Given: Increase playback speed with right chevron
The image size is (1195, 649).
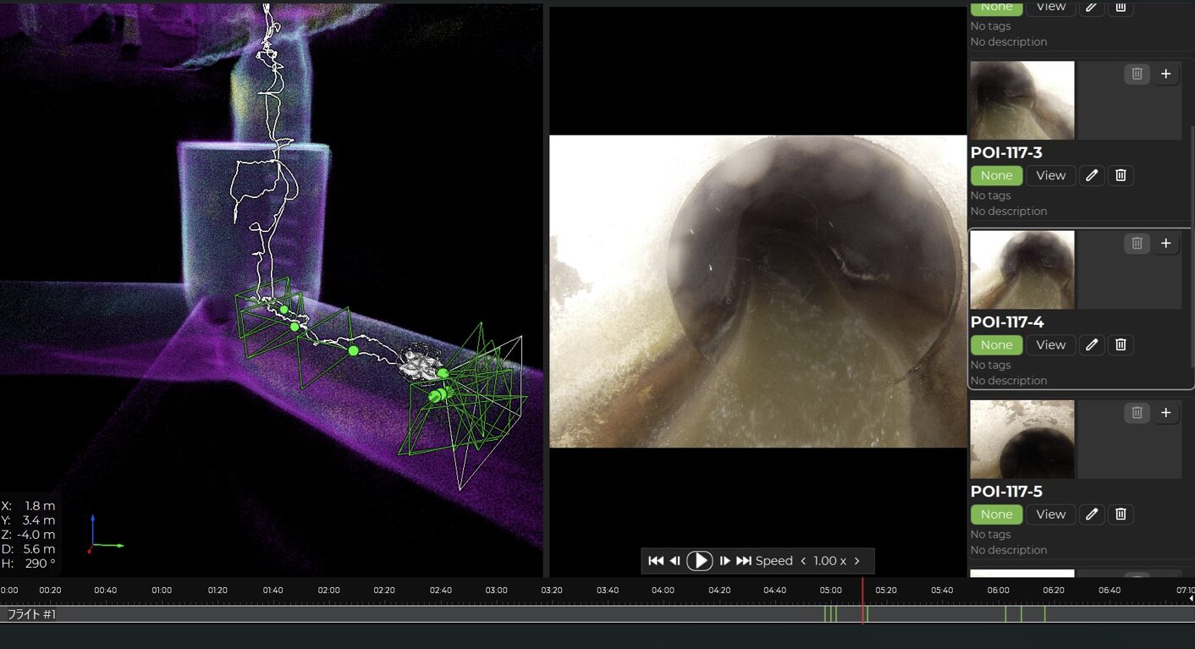Looking at the screenshot, I should point(856,561).
